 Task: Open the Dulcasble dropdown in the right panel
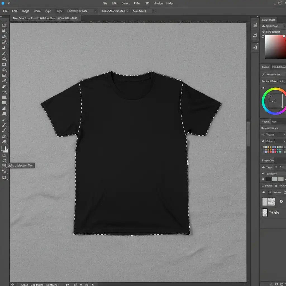coord(275,142)
